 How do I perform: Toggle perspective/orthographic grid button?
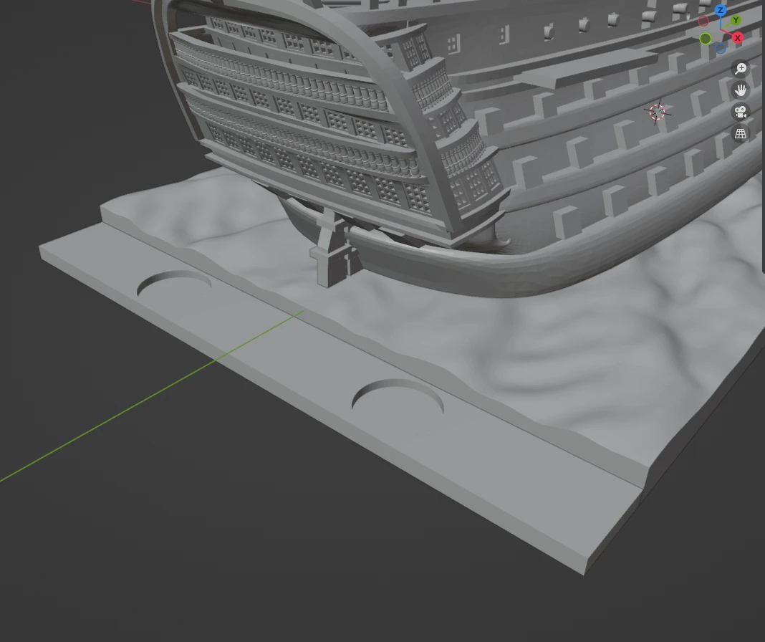coord(741,133)
